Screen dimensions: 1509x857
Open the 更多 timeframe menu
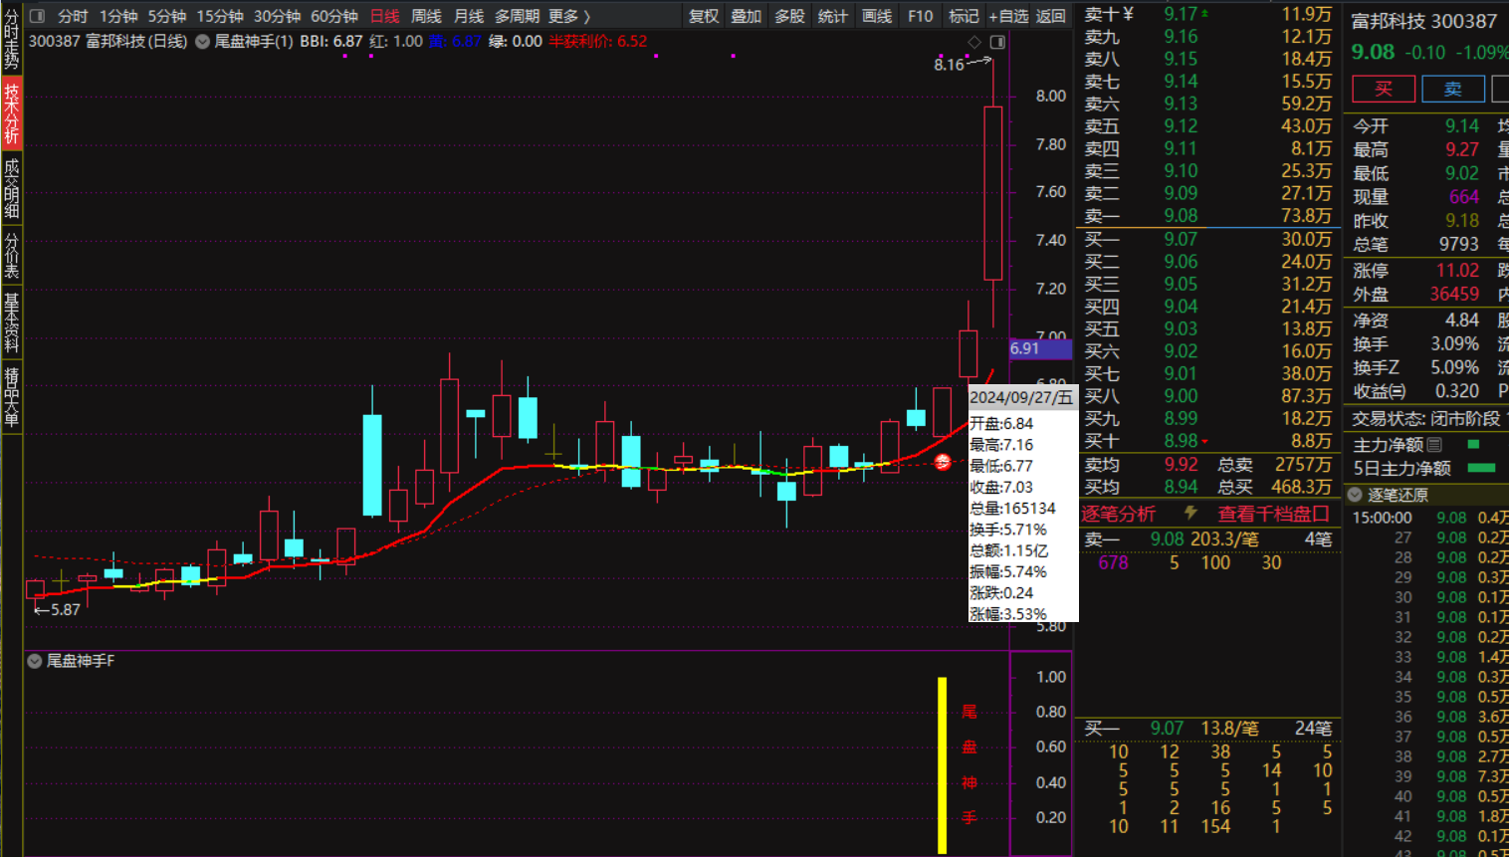pyautogui.click(x=568, y=16)
